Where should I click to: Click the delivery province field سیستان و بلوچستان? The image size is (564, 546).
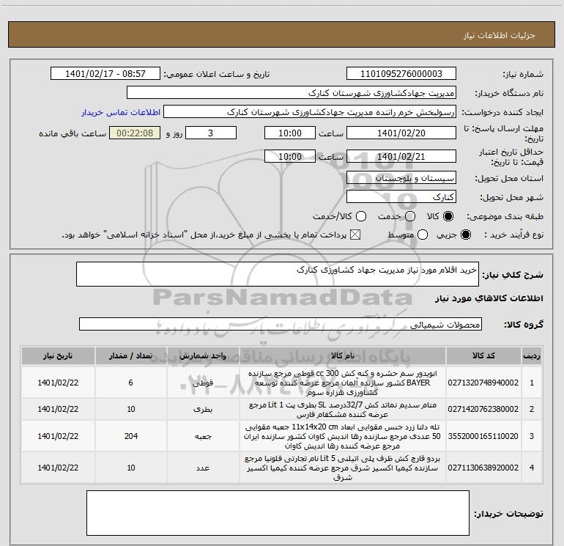click(x=401, y=178)
